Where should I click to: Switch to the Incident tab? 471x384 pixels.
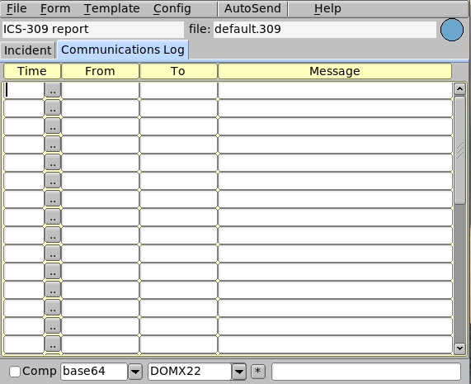tap(28, 50)
